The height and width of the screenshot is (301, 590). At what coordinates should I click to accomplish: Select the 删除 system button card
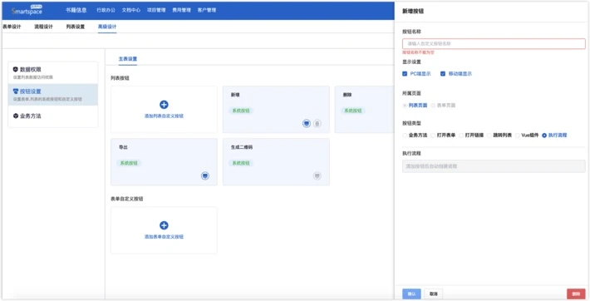pyautogui.click(x=364, y=109)
